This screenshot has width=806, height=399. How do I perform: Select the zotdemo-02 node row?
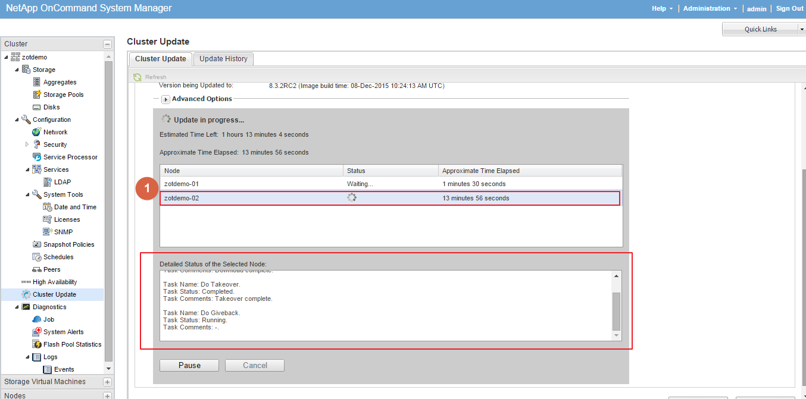(391, 198)
